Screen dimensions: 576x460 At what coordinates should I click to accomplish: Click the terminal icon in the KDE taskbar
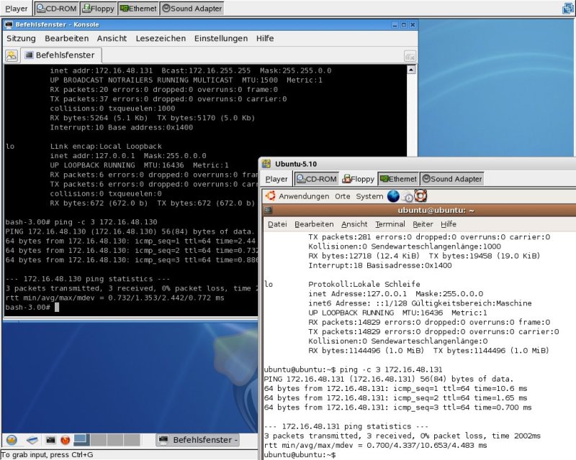pyautogui.click(x=50, y=440)
